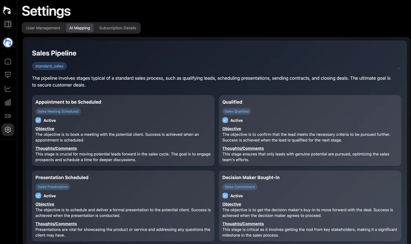Click the Settings gear icon in sidebar

(8, 129)
